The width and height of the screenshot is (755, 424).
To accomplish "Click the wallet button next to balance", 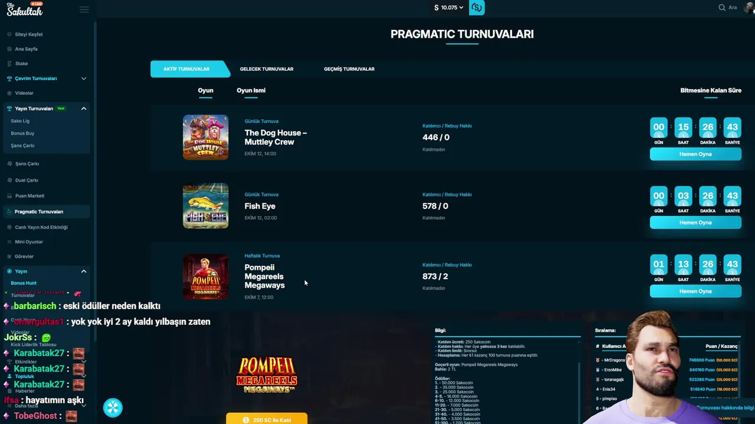I will 477,8.
